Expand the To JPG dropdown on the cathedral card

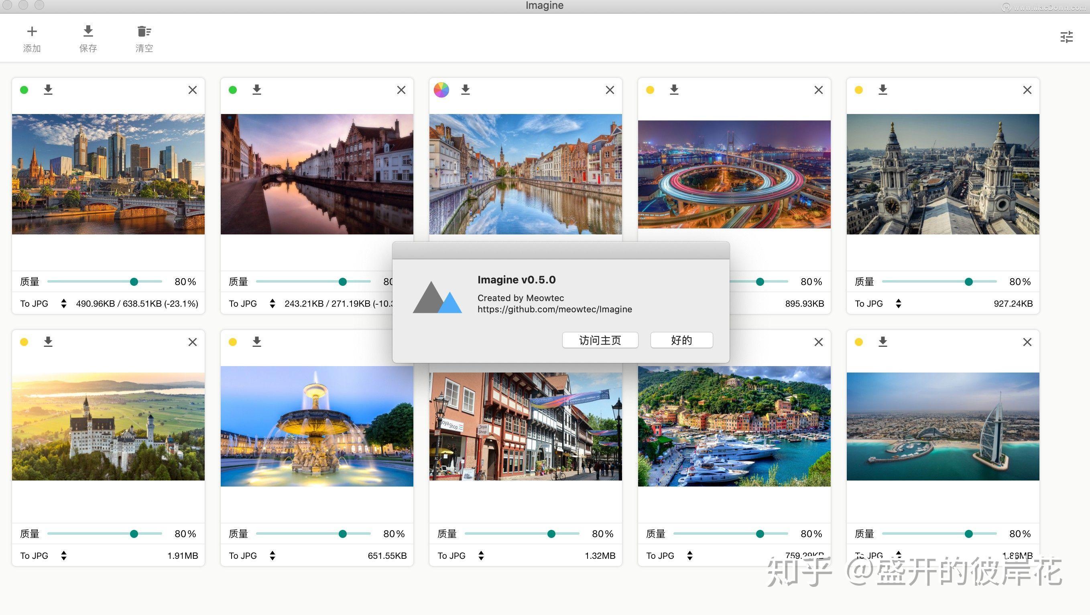click(x=878, y=303)
